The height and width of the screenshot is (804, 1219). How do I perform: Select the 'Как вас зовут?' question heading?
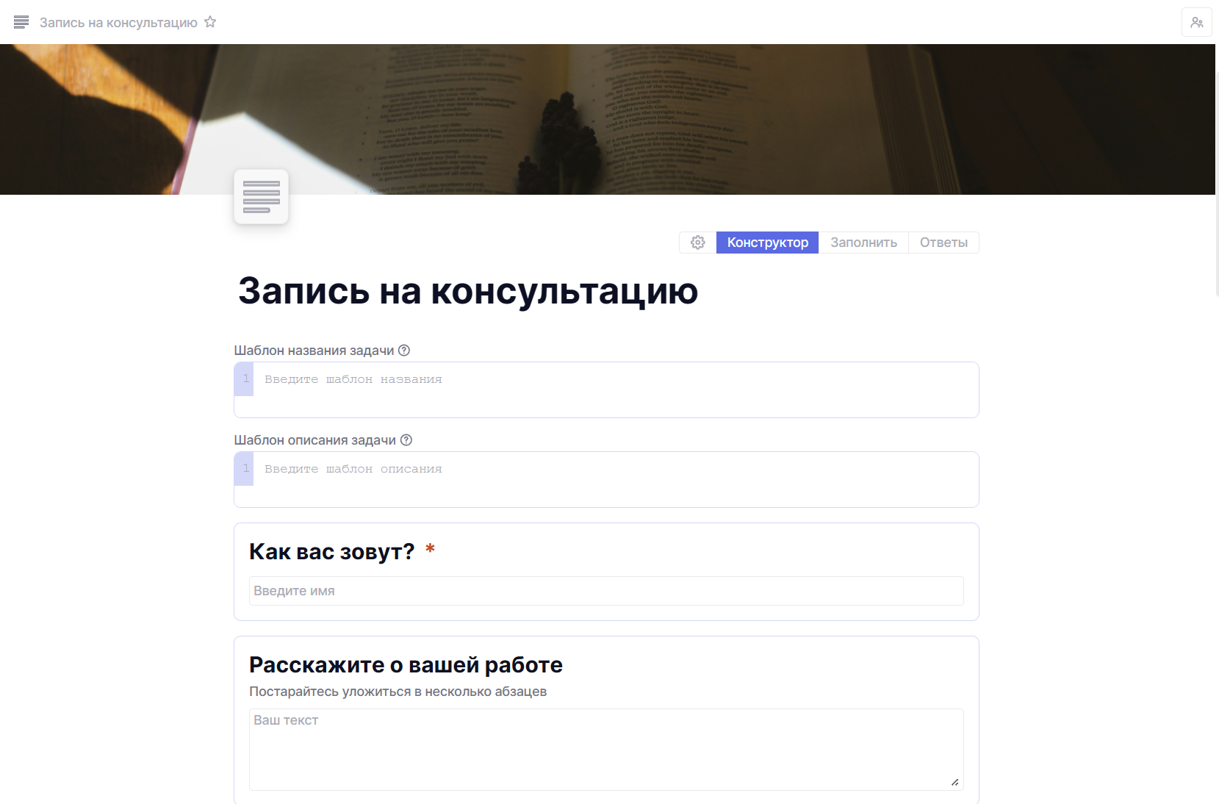(x=331, y=551)
